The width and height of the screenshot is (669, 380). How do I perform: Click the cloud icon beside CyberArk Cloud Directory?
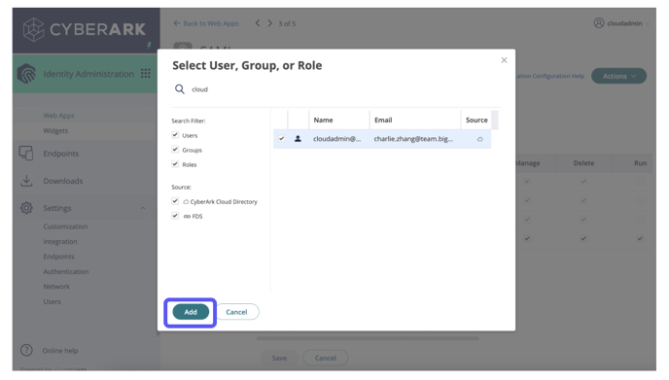186,202
